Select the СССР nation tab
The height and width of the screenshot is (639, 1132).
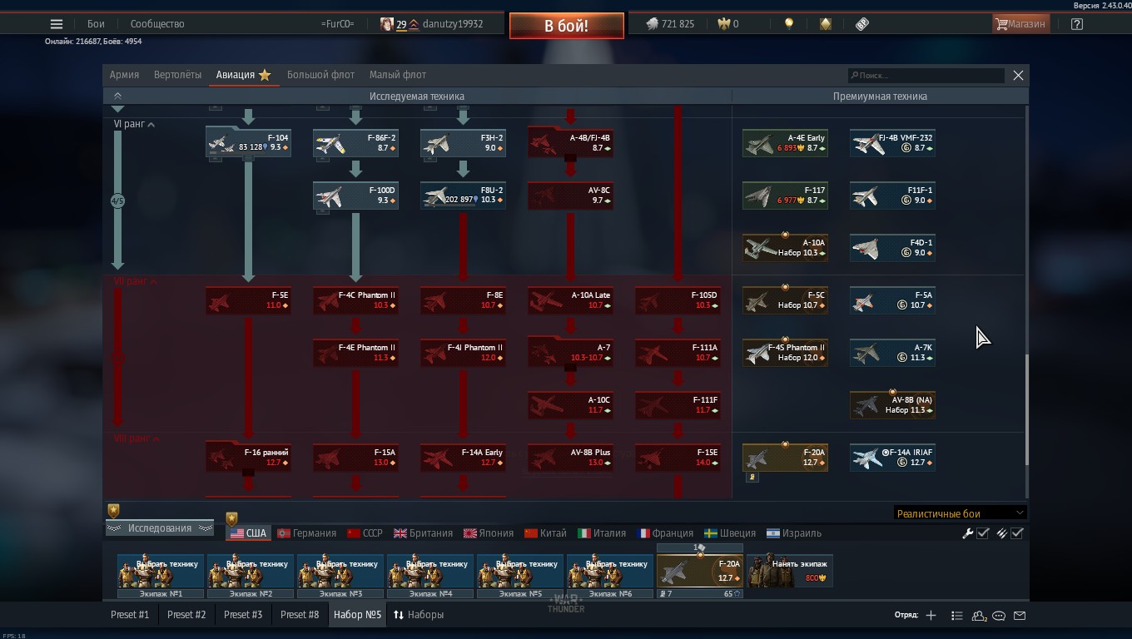(365, 533)
